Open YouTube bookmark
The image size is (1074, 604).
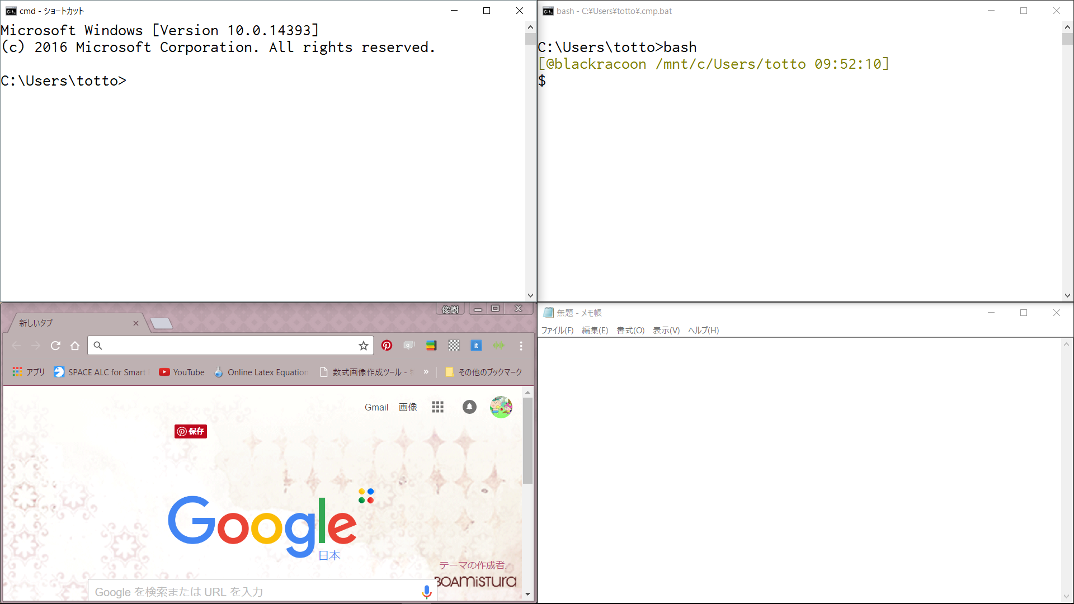(x=182, y=372)
